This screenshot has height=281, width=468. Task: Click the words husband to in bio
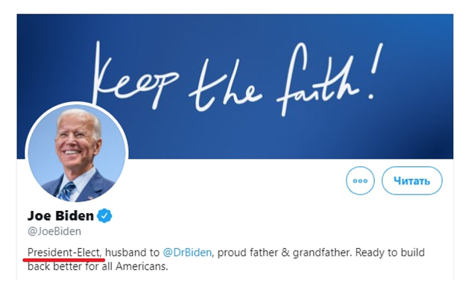pyautogui.click(x=132, y=253)
